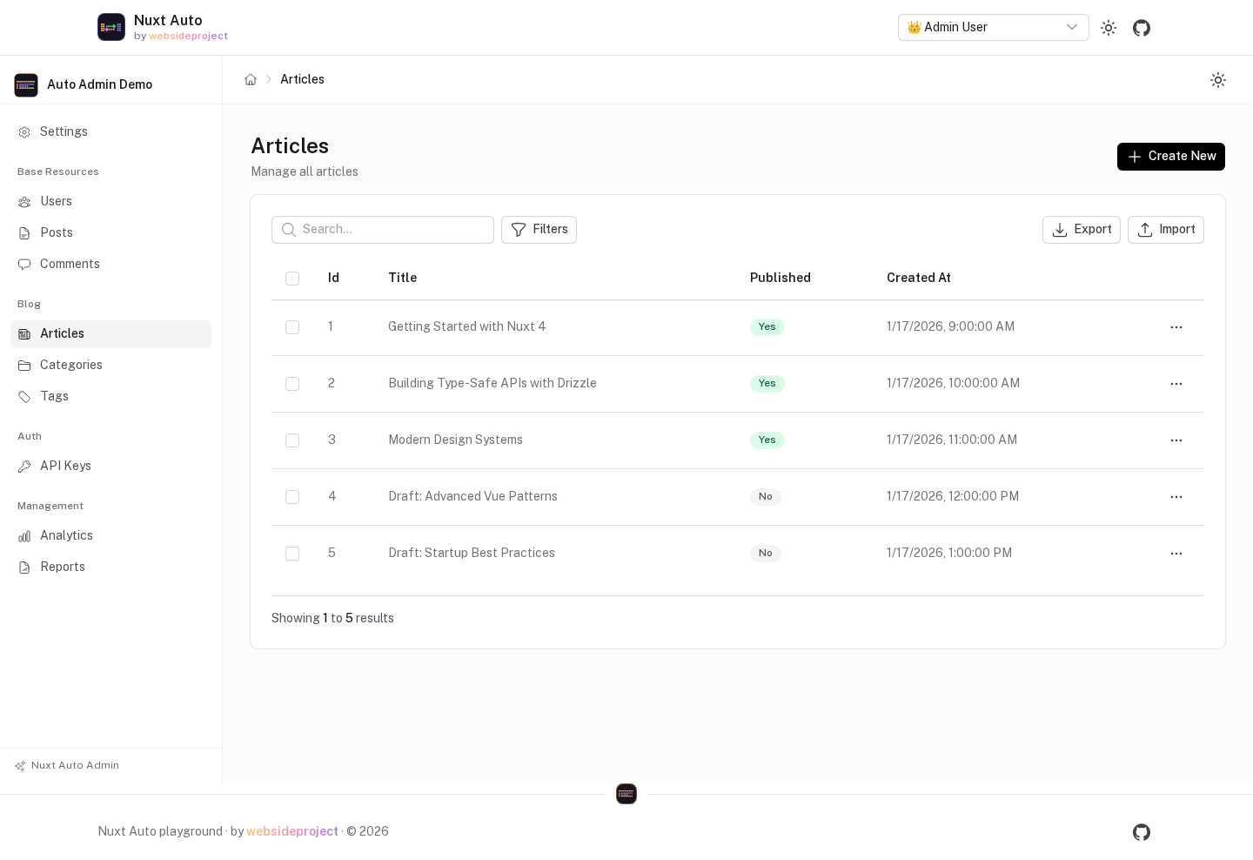Click the Create New button

(x=1171, y=157)
